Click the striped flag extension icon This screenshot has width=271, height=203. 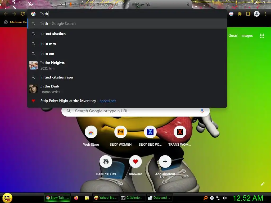click(x=231, y=14)
